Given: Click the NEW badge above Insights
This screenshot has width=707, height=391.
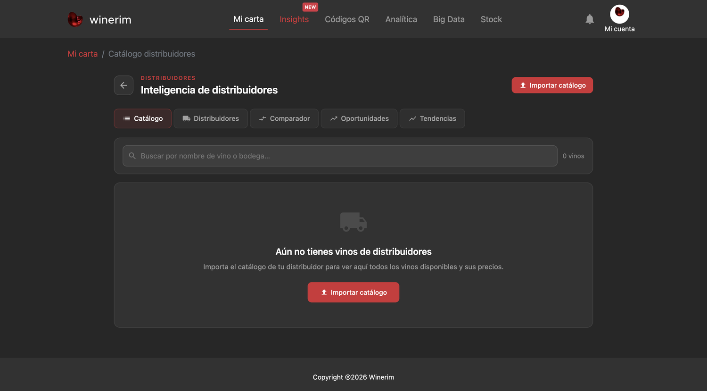Looking at the screenshot, I should pos(310,7).
